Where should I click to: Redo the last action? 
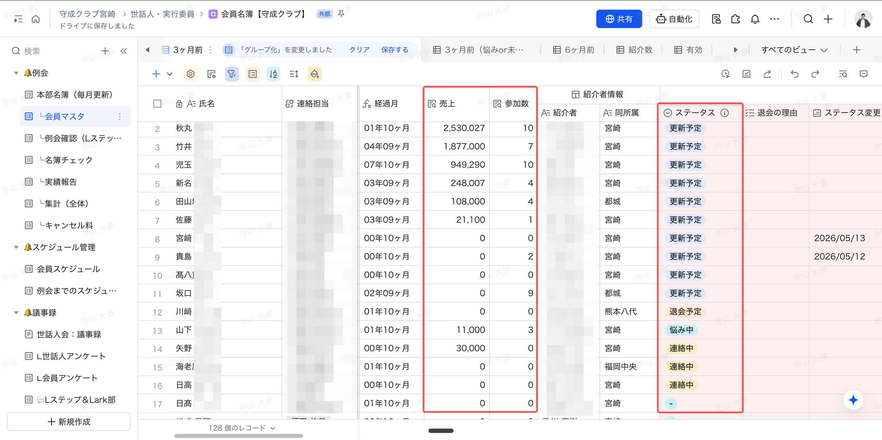[x=815, y=74]
